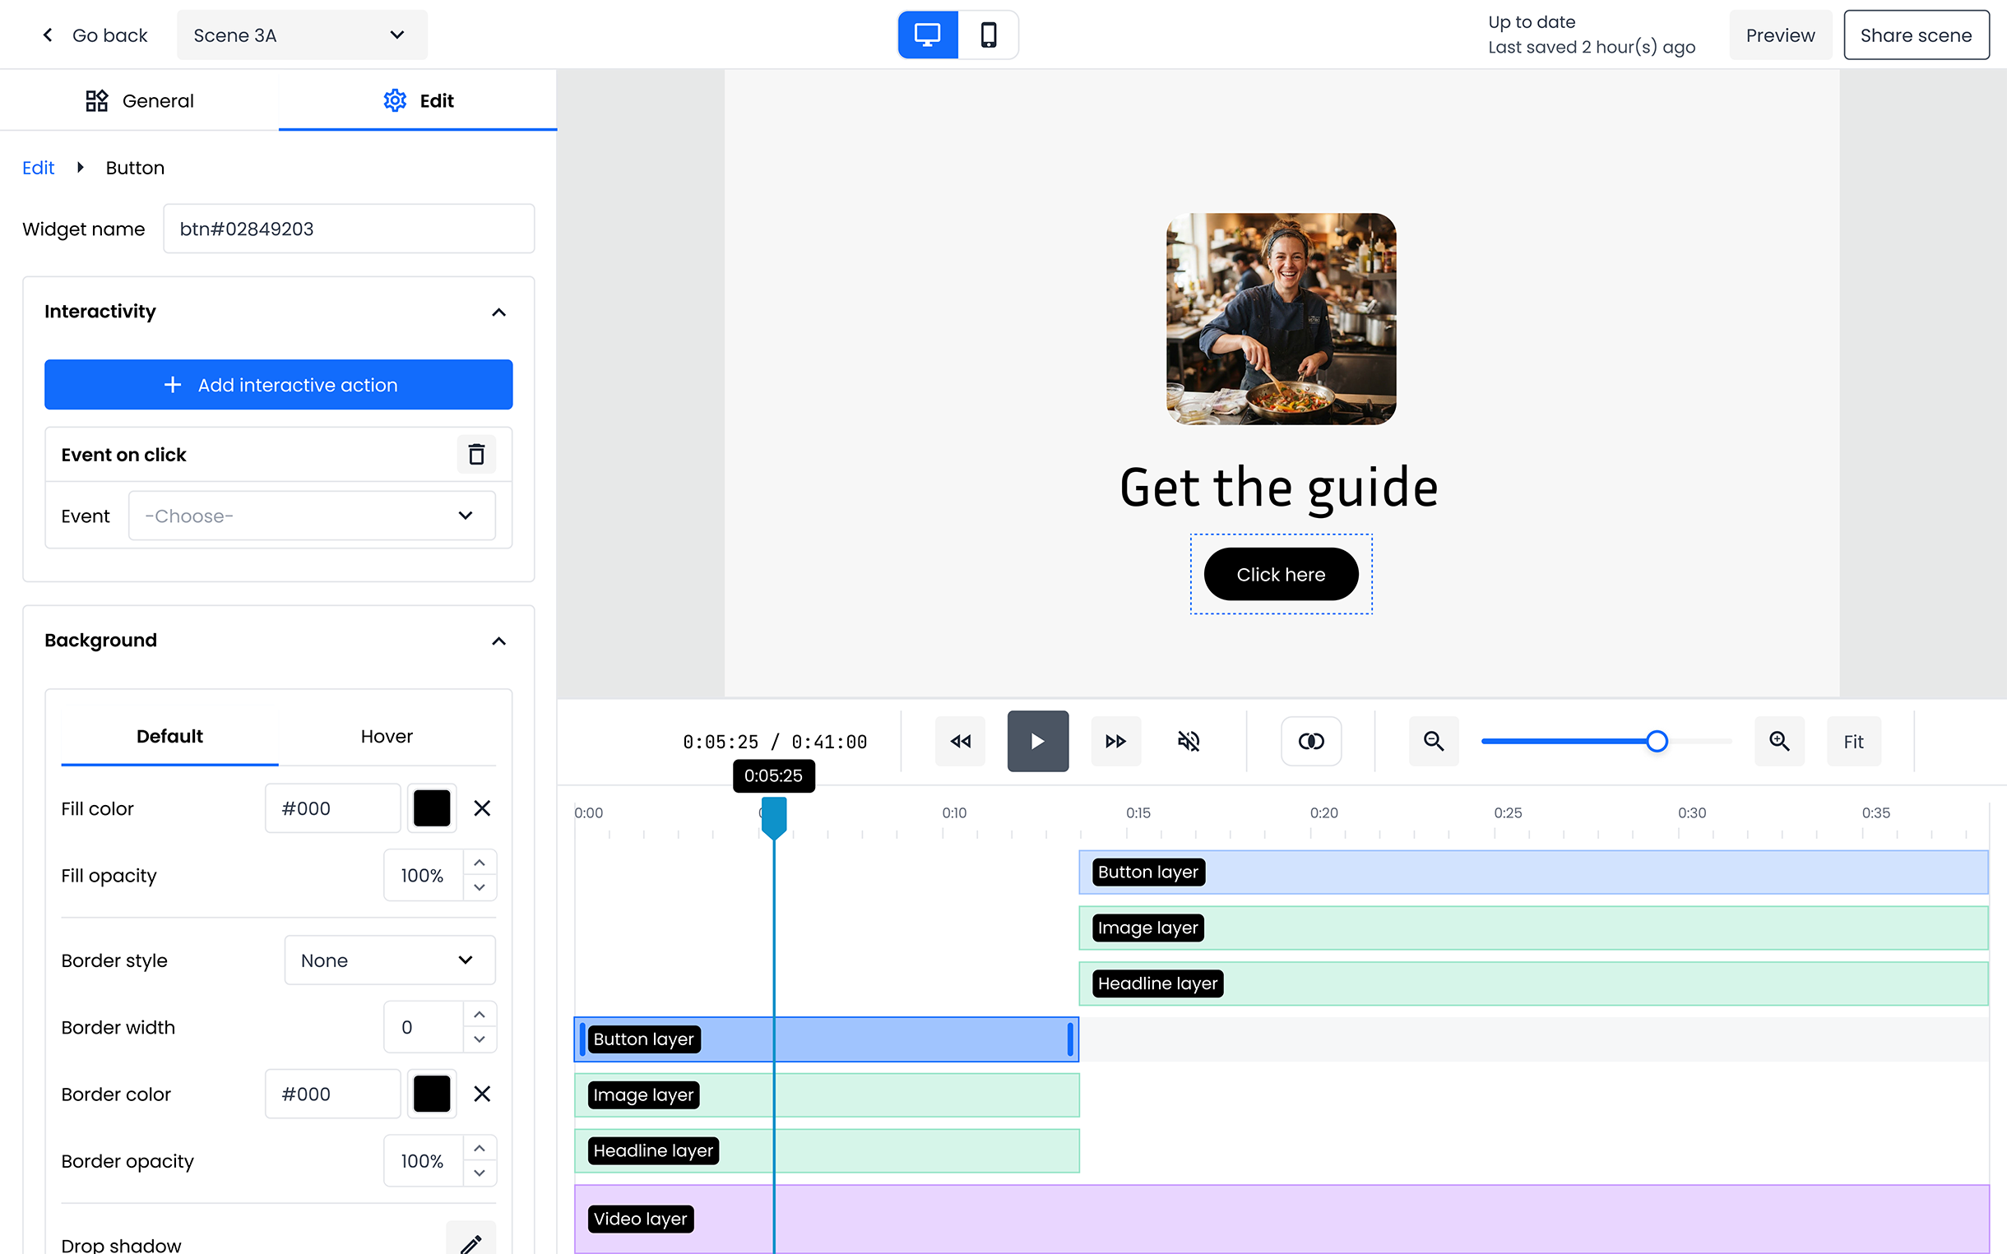Play the scene timeline
Image resolution: width=2007 pixels, height=1254 pixels.
(1037, 741)
